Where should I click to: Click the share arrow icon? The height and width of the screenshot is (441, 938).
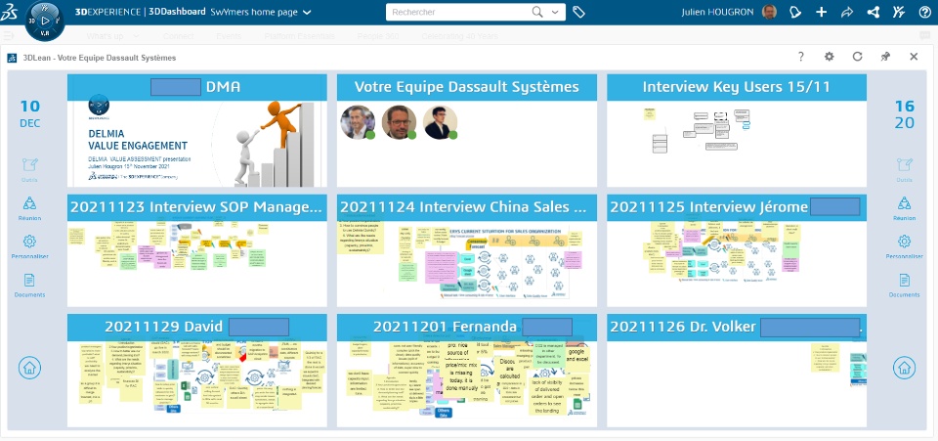(x=847, y=12)
